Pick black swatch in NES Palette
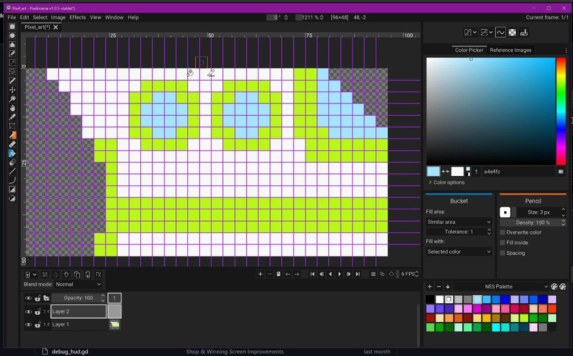The image size is (573, 356). pos(430,299)
